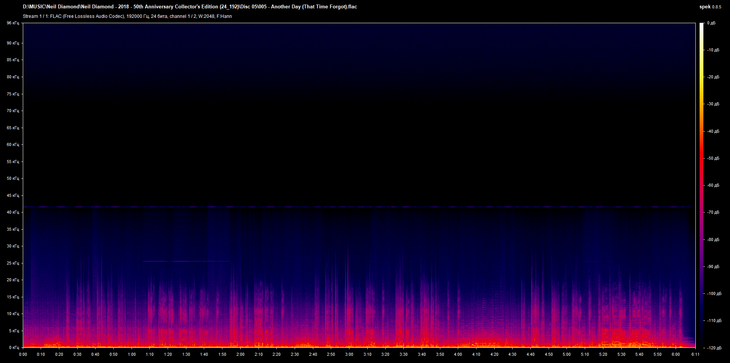Click the 0:00 time marker
730x363 pixels.
(23, 354)
